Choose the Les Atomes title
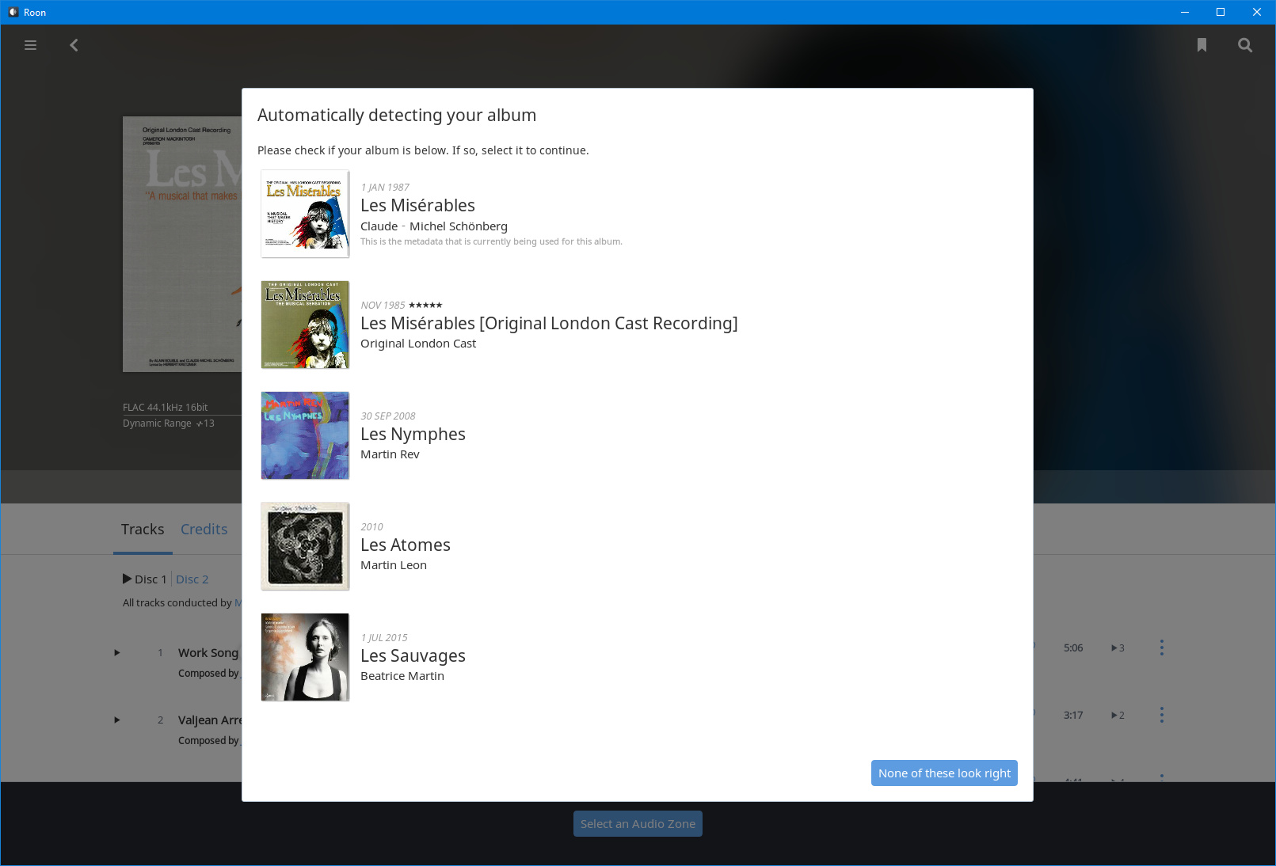The width and height of the screenshot is (1276, 866). point(406,545)
